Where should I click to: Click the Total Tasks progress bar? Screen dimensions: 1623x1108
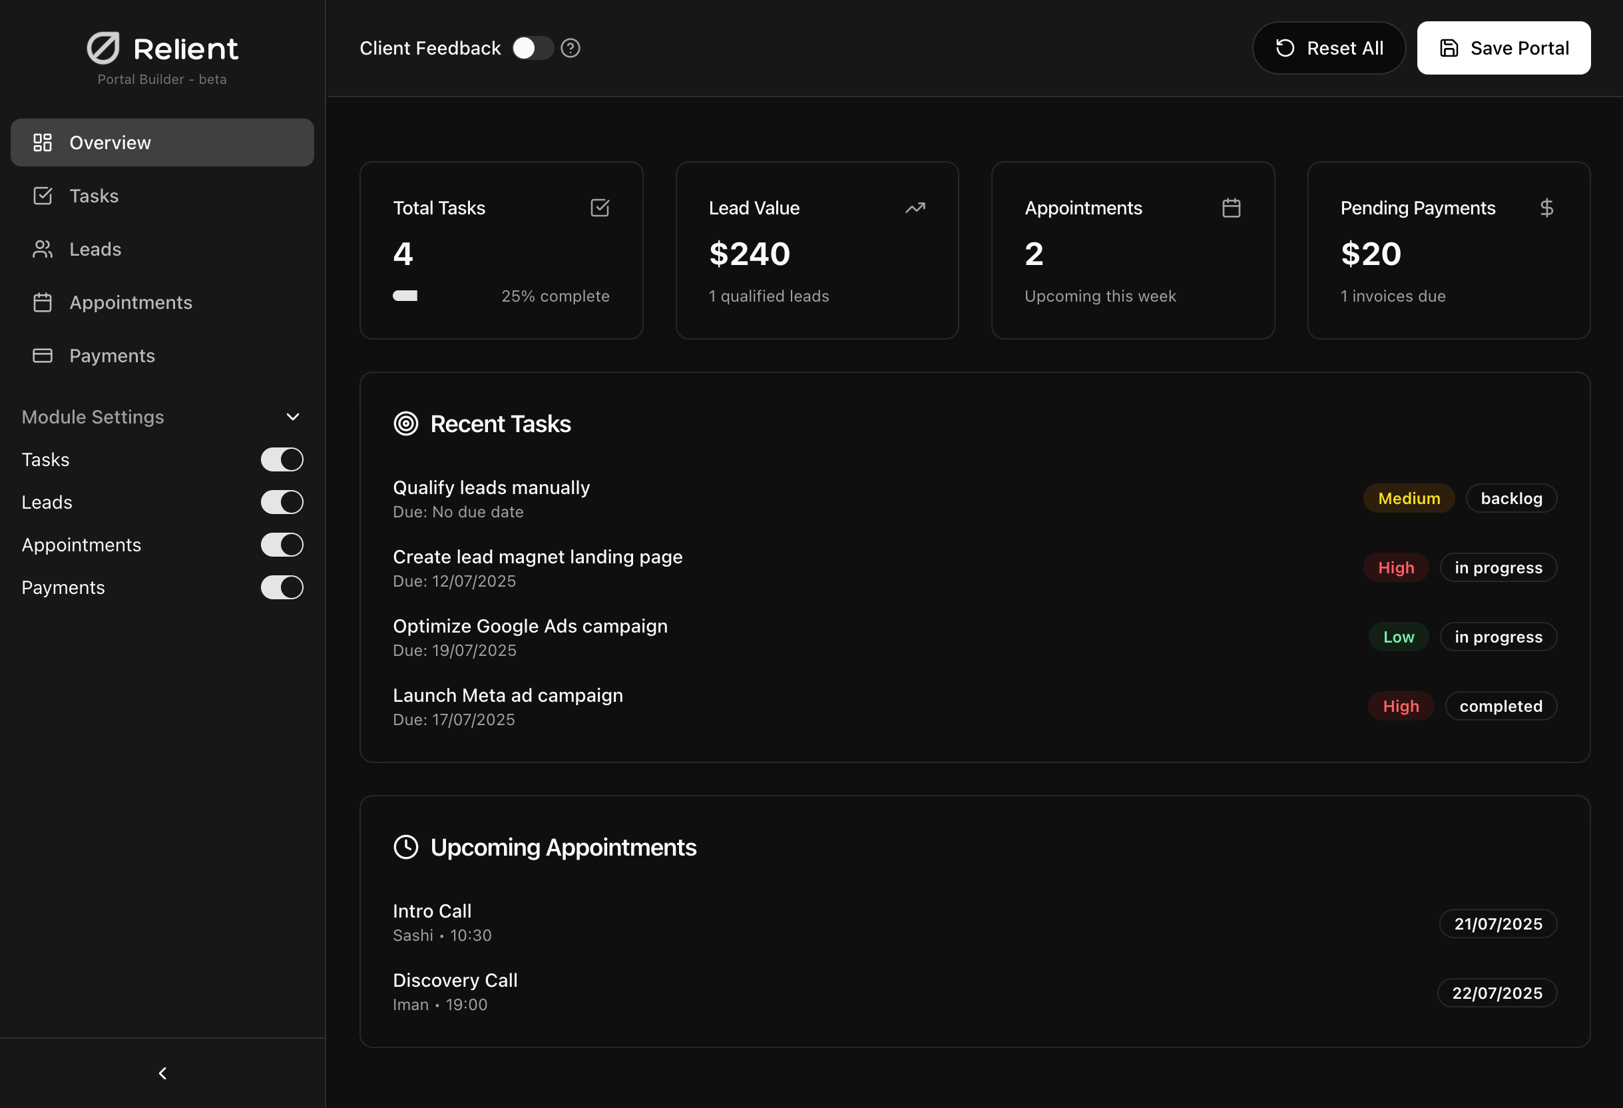tap(405, 296)
